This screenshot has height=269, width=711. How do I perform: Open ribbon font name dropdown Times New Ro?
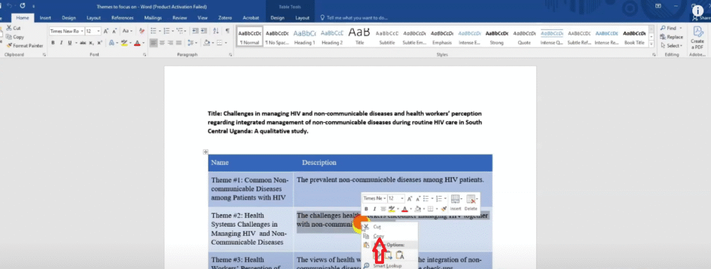82,31
